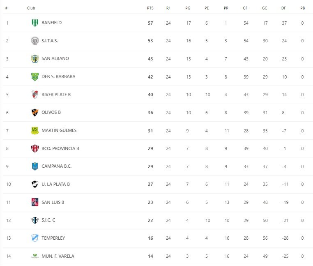This screenshot has width=313, height=266.
Task: Click the PJ column header
Action: pyautogui.click(x=168, y=8)
